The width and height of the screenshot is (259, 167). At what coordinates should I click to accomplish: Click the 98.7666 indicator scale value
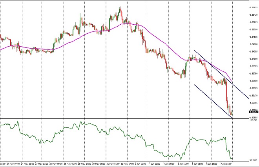[254, 160]
